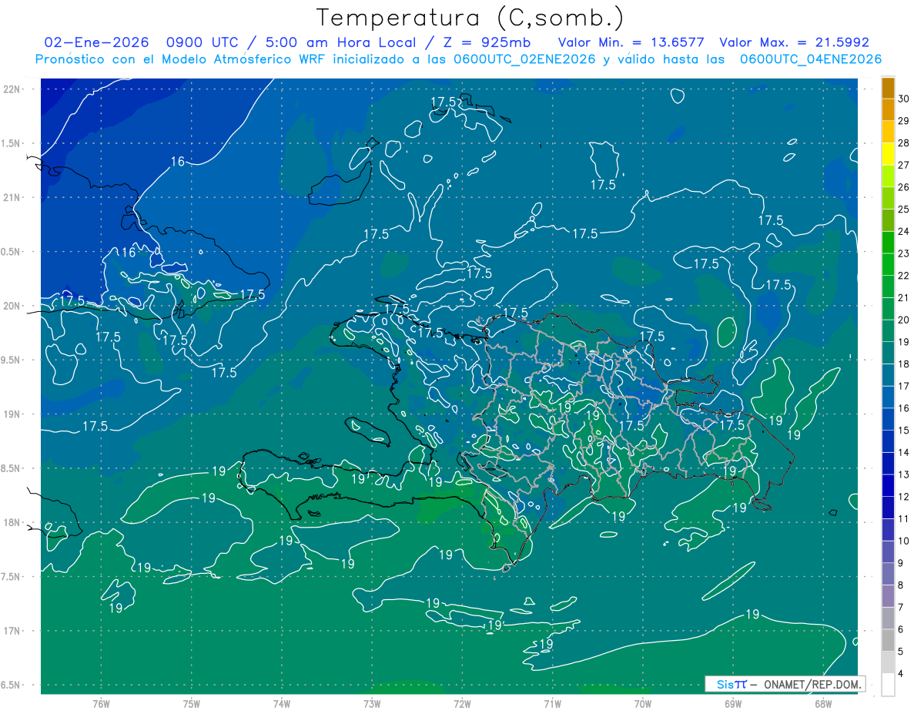
Task: Click the 'Valor Max. = 21.5992' value
Action: 794,42
